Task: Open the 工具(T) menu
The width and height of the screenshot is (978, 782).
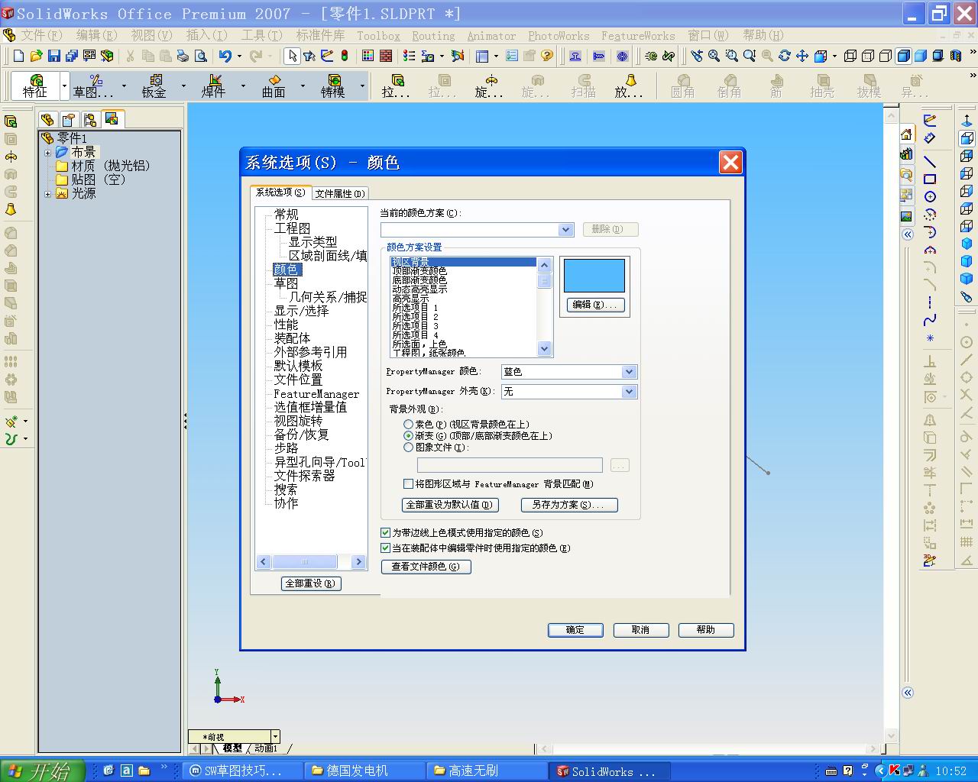Action: (261, 35)
